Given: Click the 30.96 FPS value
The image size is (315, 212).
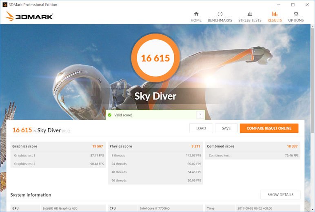Looking at the screenshot, I should coord(194,181).
